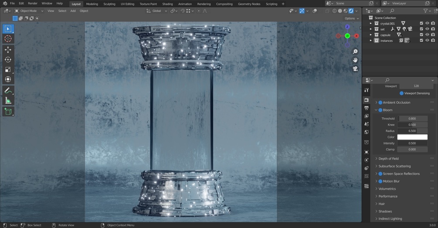Screen dimensions: 438x228
Task: Select the Cursor tool
Action: point(8,38)
